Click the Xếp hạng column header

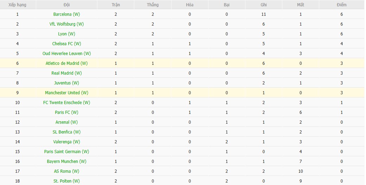[x=17, y=5]
